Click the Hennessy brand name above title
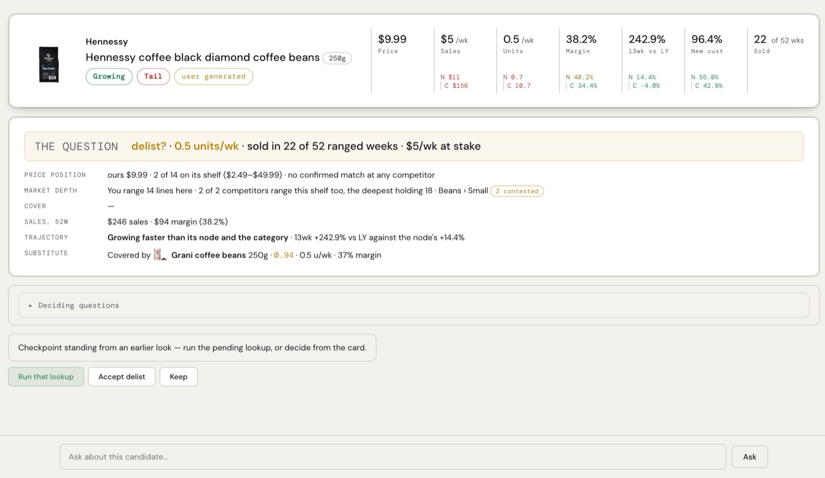 107,41
